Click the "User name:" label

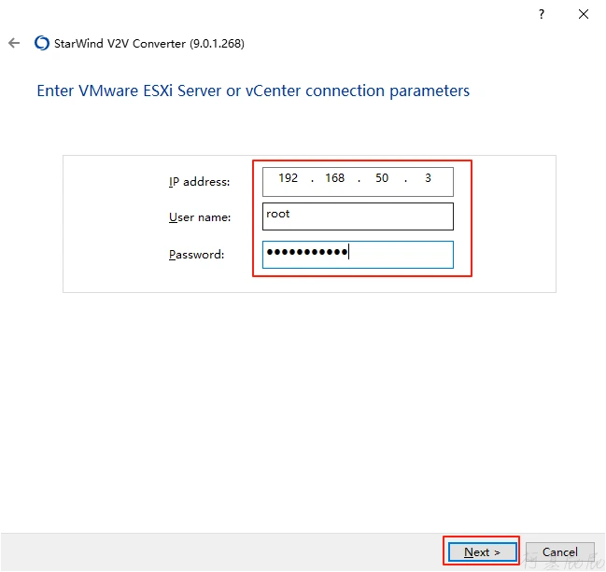[199, 217]
